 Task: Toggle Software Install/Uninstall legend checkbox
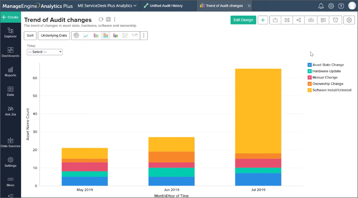coord(310,90)
